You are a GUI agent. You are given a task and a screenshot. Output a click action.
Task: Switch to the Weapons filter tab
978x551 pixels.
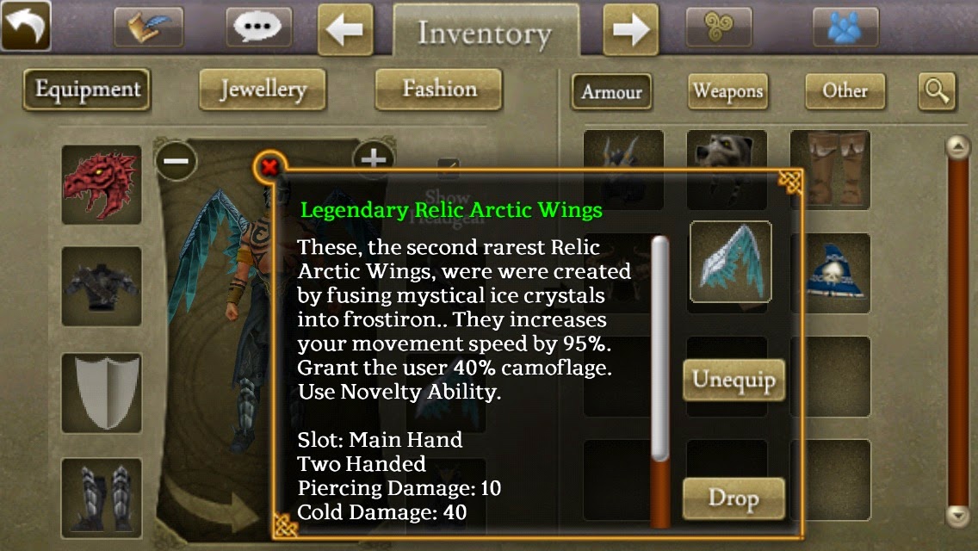[727, 92]
